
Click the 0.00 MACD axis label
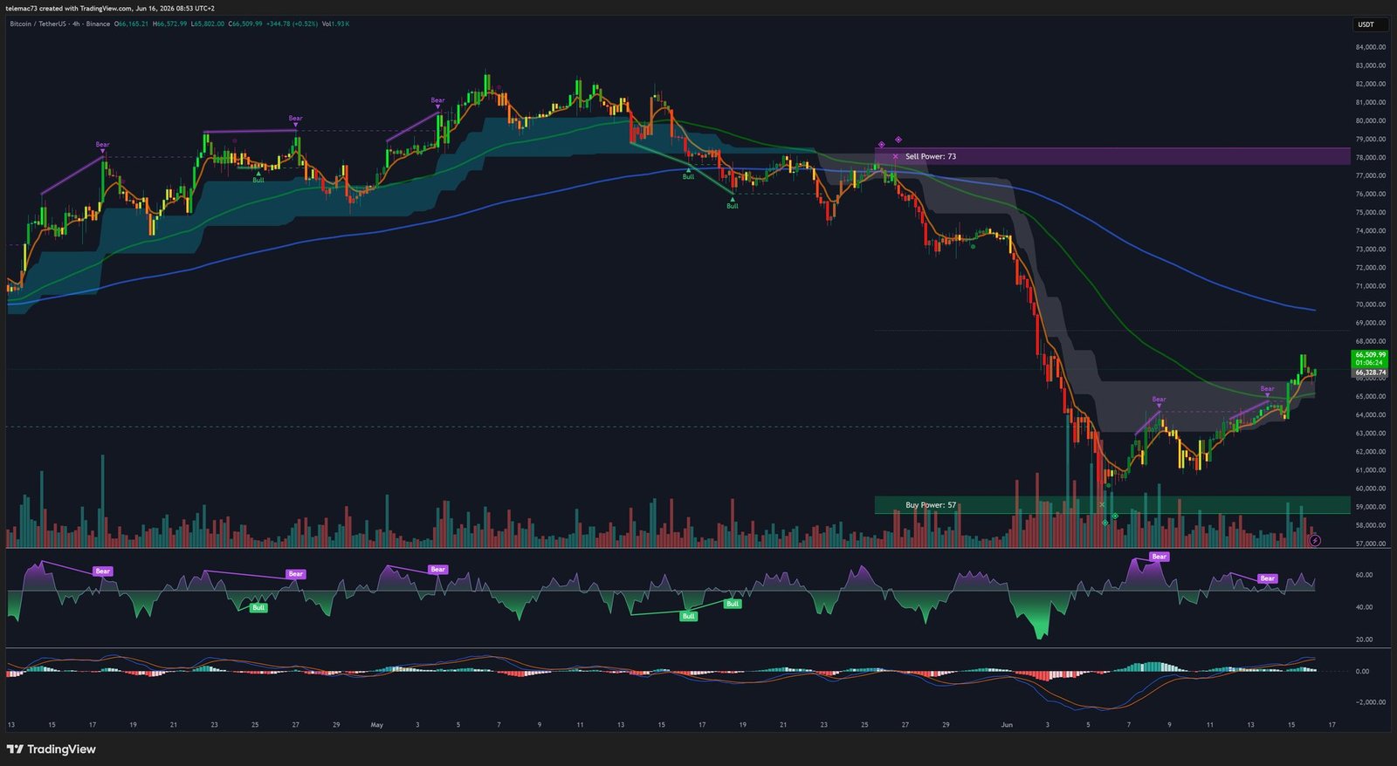[1362, 672]
